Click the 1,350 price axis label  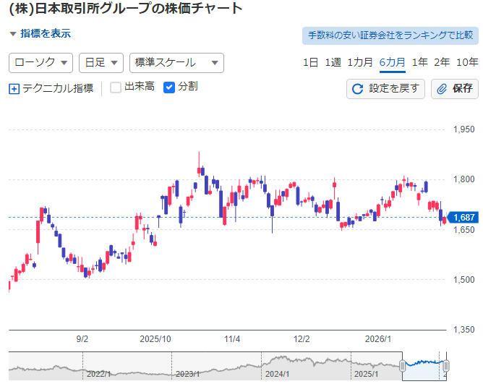click(464, 330)
